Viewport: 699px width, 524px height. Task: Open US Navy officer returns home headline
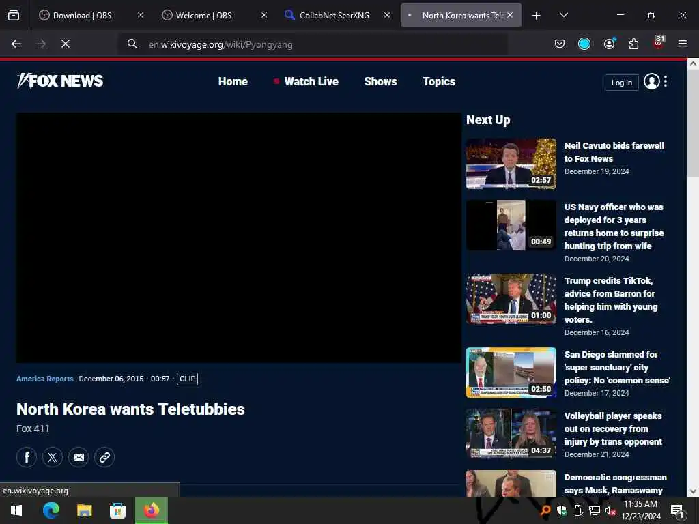pyautogui.click(x=614, y=227)
